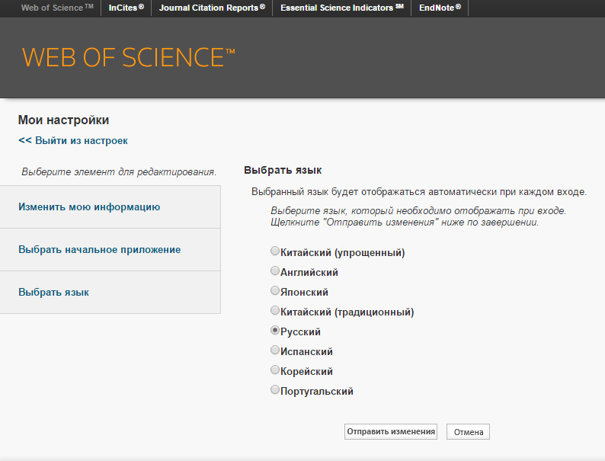Open Выбрать язык in the sidebar

(53, 292)
